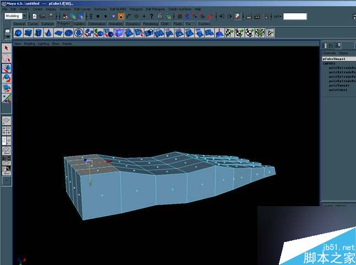Open the sel quick-selection mode dropdown

pos(277,16)
